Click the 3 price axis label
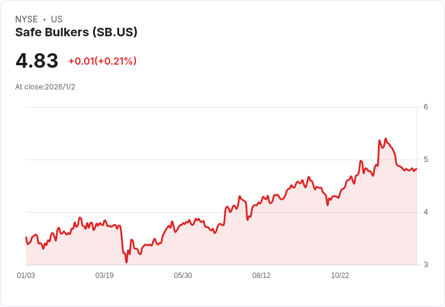 [x=426, y=265]
